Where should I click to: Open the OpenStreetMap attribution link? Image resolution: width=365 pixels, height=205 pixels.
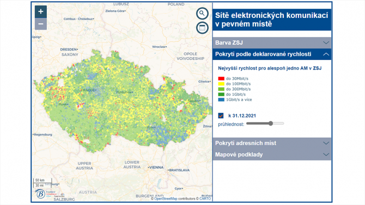pos(166,198)
